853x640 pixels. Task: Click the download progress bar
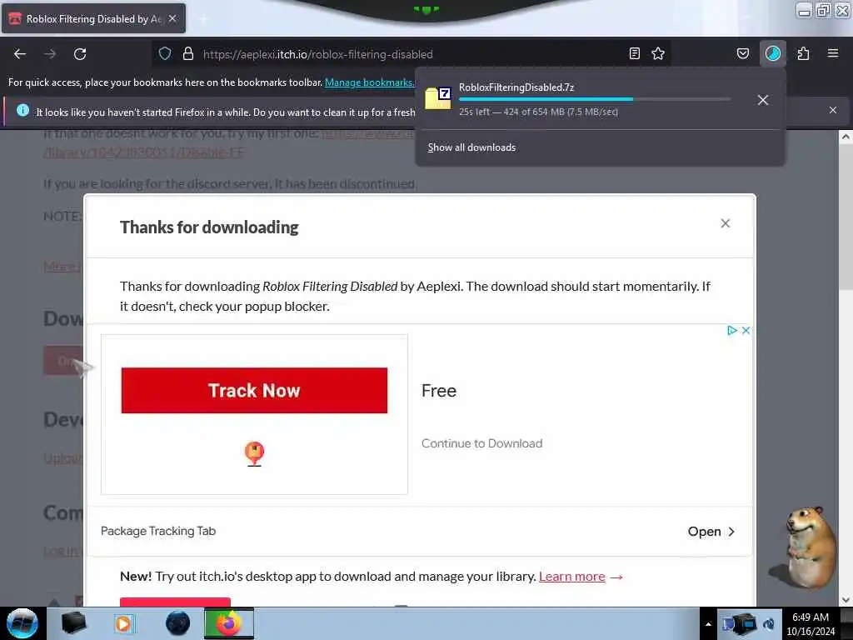595,99
